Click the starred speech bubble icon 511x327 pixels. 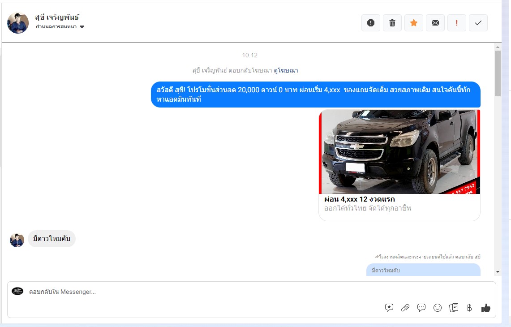(389, 308)
